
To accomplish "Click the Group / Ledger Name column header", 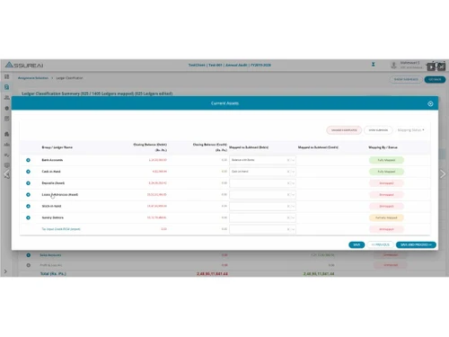I will click(x=57, y=147).
